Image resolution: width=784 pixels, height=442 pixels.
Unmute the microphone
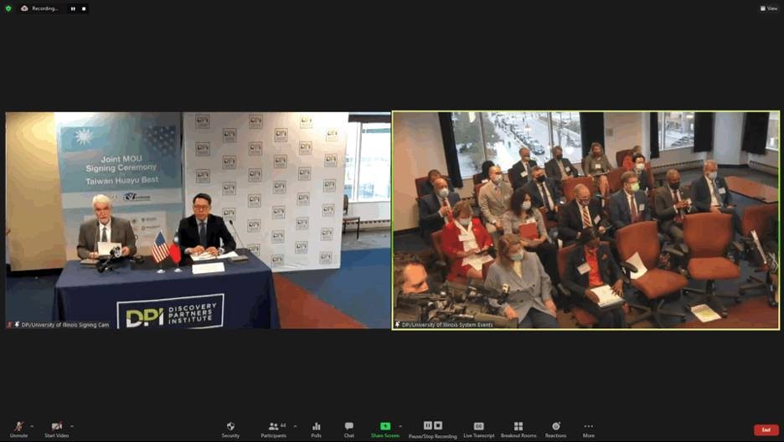(18, 429)
